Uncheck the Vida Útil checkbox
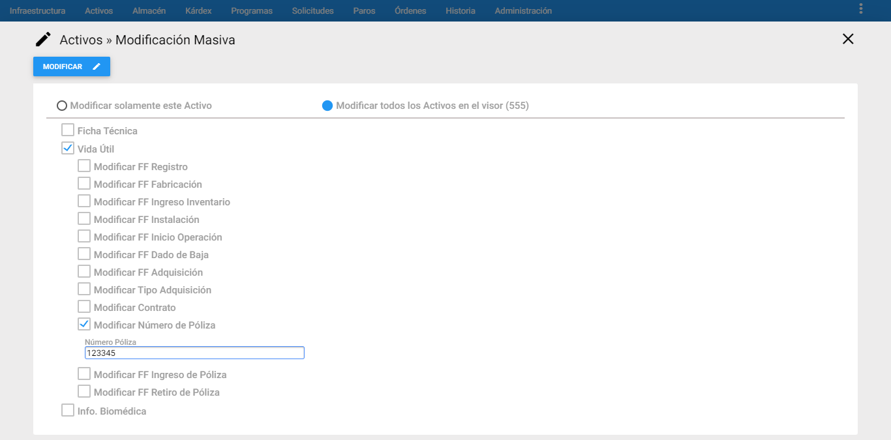Screen dimensions: 891x440 click(x=68, y=149)
